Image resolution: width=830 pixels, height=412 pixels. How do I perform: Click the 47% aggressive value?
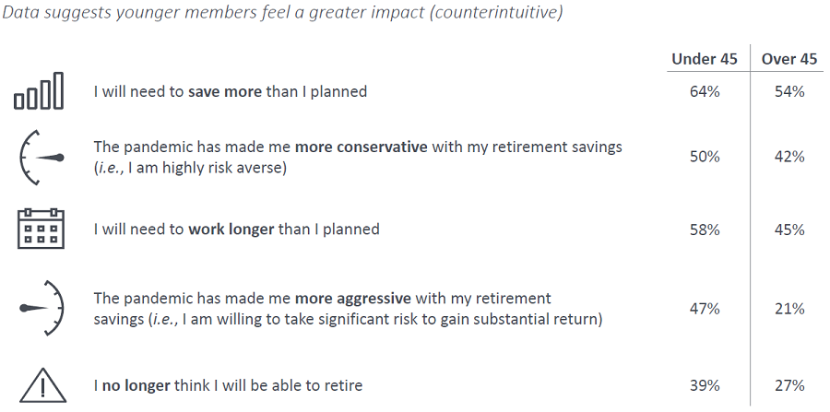[x=705, y=309]
